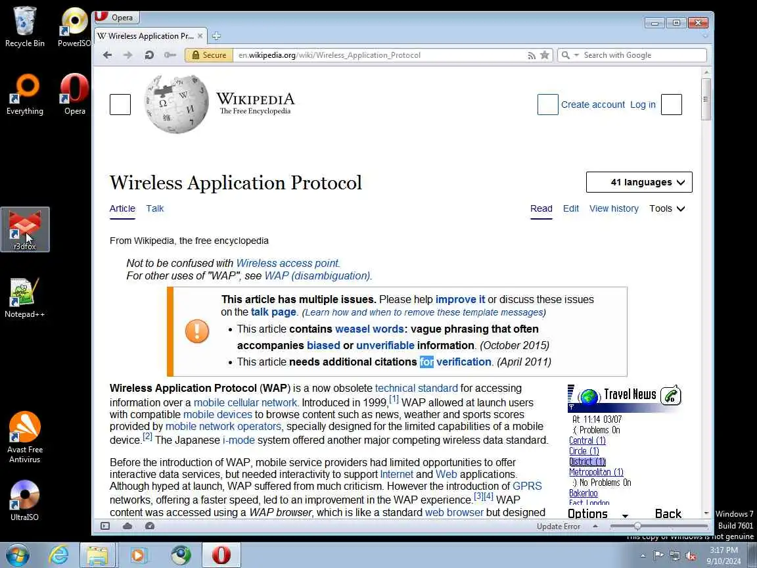Click the Travel News WAP screenshot thumbnail

point(624,452)
